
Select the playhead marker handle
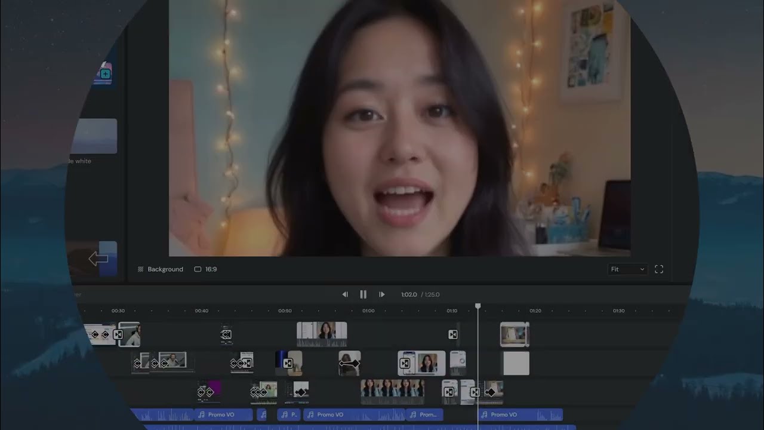pyautogui.click(x=478, y=306)
